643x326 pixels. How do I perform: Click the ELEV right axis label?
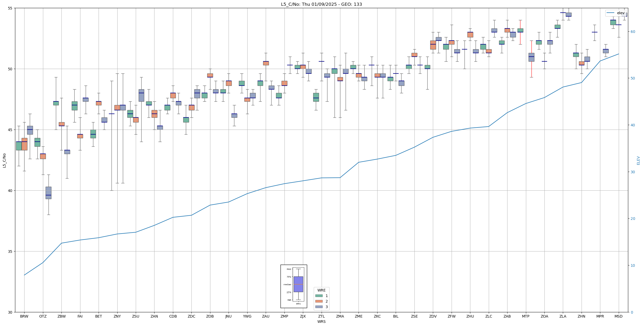(638, 160)
